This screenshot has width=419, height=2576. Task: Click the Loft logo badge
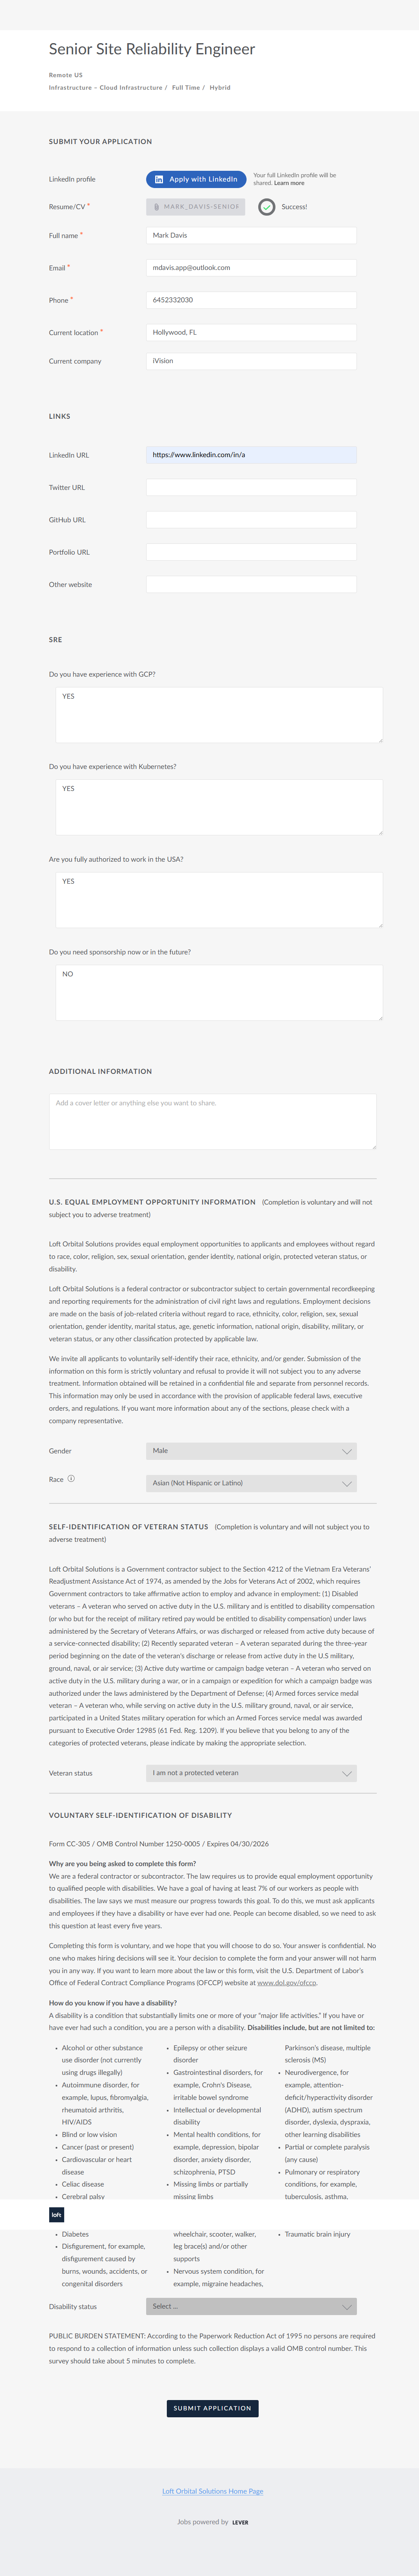coord(57,2215)
